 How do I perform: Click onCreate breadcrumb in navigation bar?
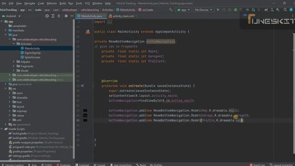tap(146, 10)
